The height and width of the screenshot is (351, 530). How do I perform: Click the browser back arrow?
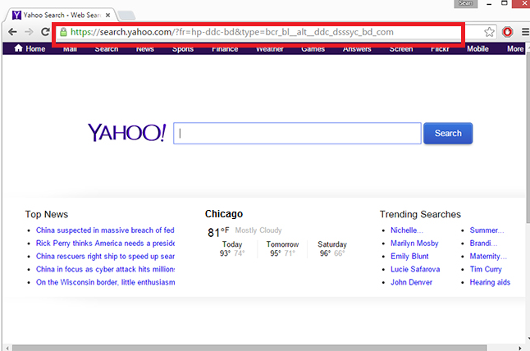click(x=11, y=32)
